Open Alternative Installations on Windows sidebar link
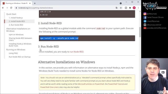 click(18, 30)
